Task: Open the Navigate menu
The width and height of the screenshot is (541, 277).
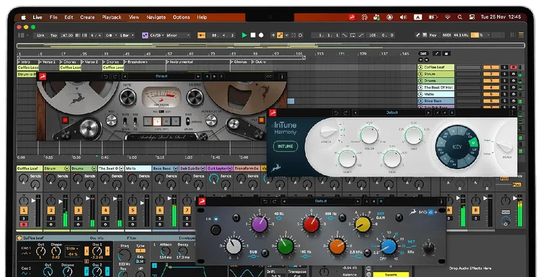Action: point(156,17)
